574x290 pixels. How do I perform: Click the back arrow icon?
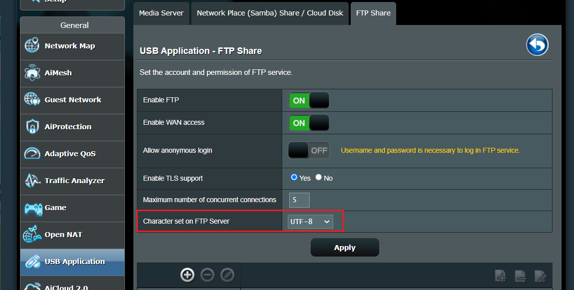537,45
